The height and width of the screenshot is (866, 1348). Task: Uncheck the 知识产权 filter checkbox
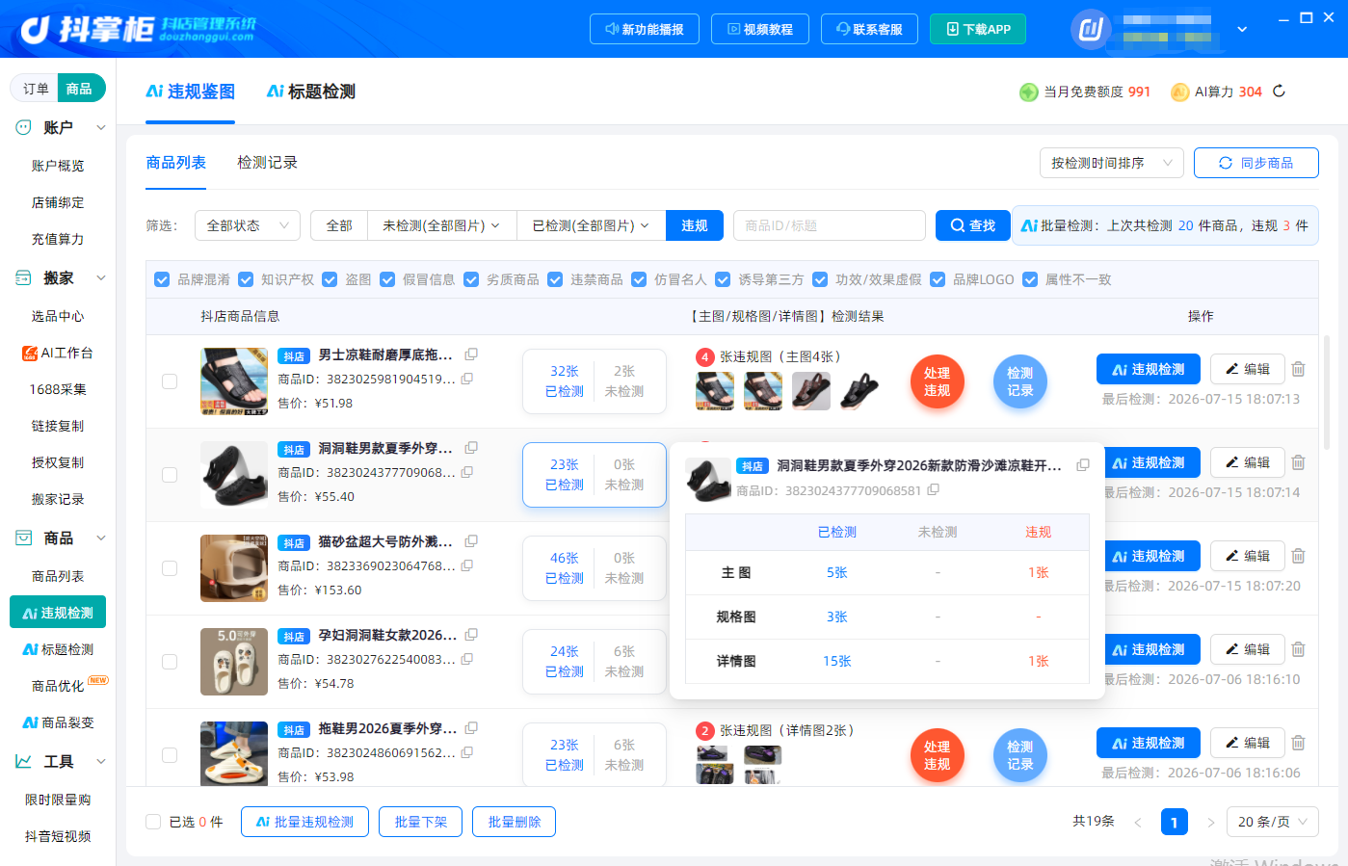[x=246, y=279]
